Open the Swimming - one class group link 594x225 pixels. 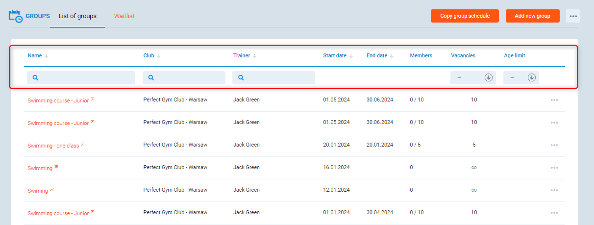pos(53,146)
